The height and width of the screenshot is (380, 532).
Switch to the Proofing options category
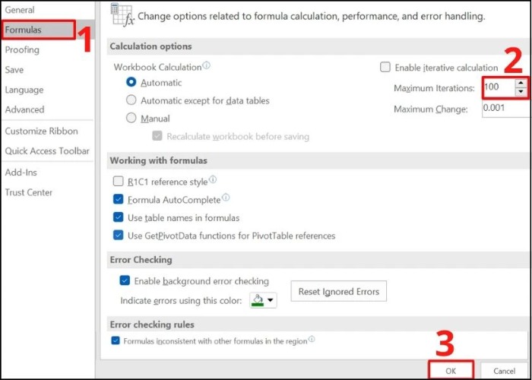22,49
